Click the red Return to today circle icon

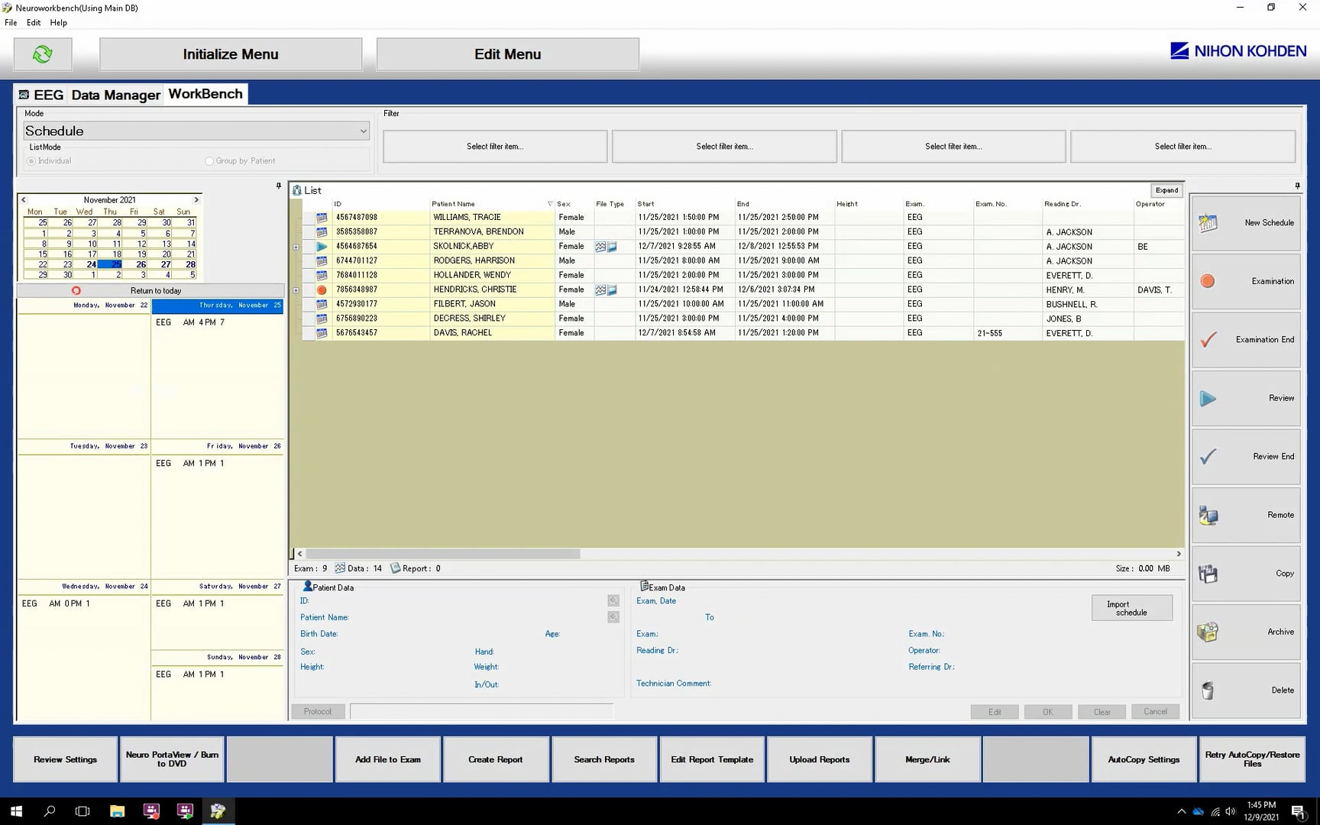coord(76,291)
